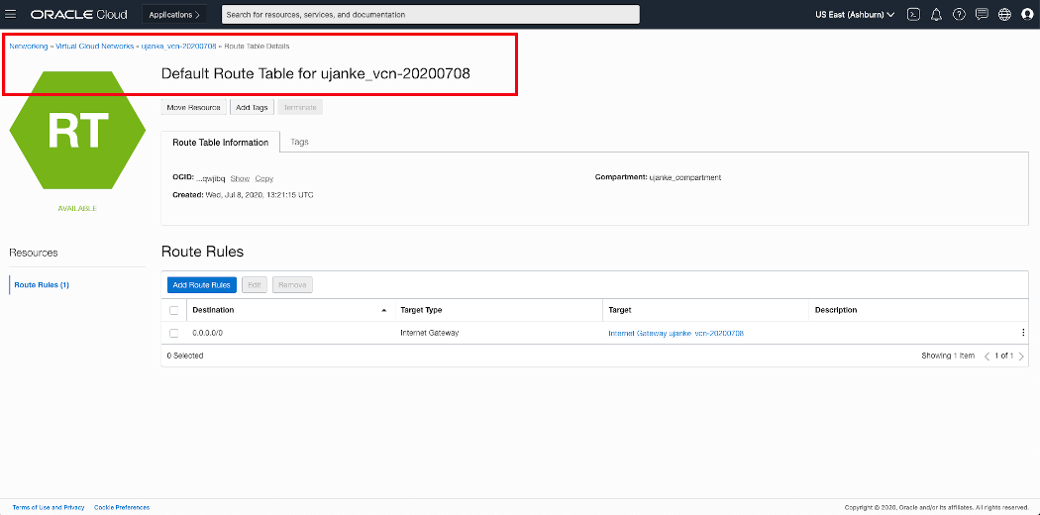1040x515 pixels.
Task: Click the Add Route Rules button
Action: [x=202, y=285]
